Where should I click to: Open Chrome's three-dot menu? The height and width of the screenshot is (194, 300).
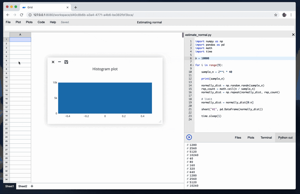click(x=291, y=15)
